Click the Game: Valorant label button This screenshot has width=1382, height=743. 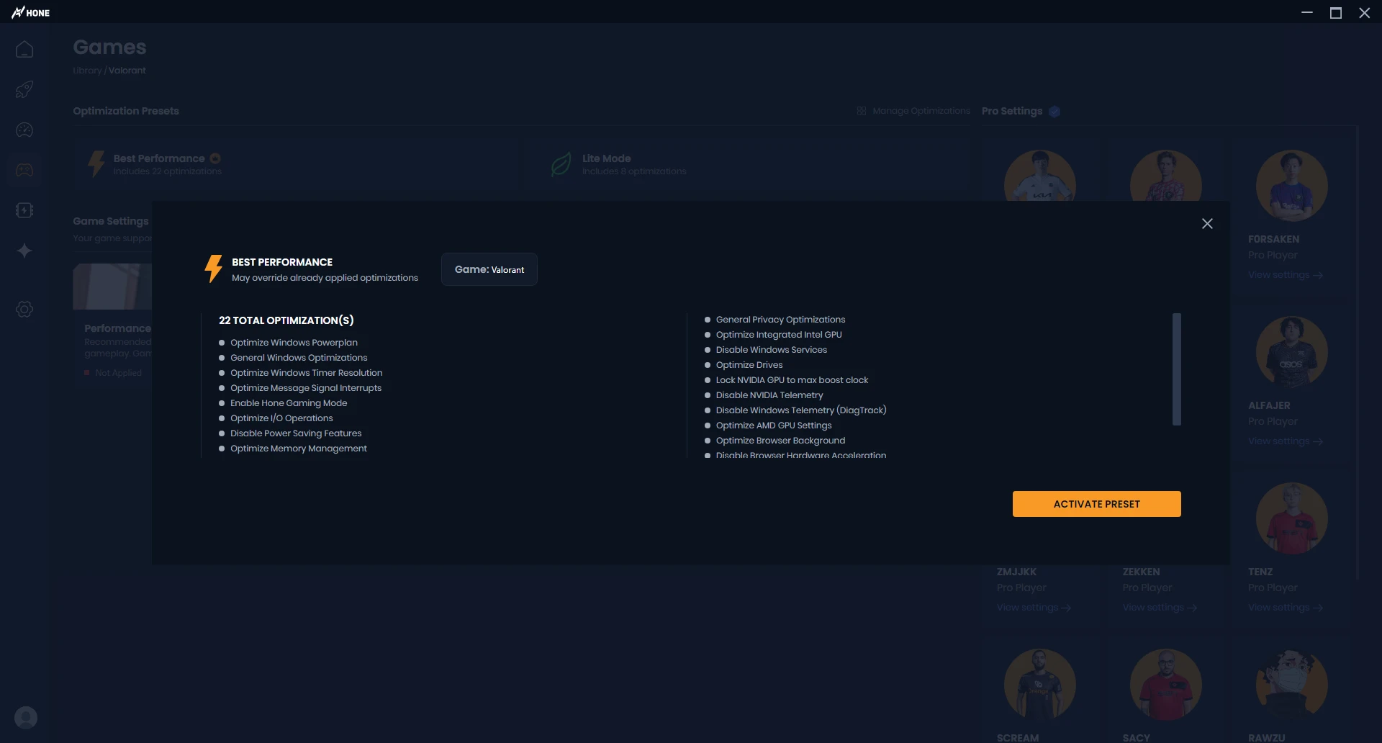(489, 270)
